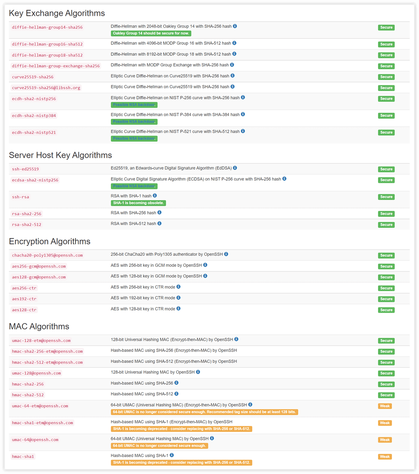Click info icon for diffie-hellman-group14-sha256 description

coord(235,26)
